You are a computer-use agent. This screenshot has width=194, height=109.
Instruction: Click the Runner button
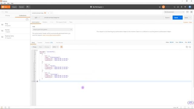coord(22,7)
